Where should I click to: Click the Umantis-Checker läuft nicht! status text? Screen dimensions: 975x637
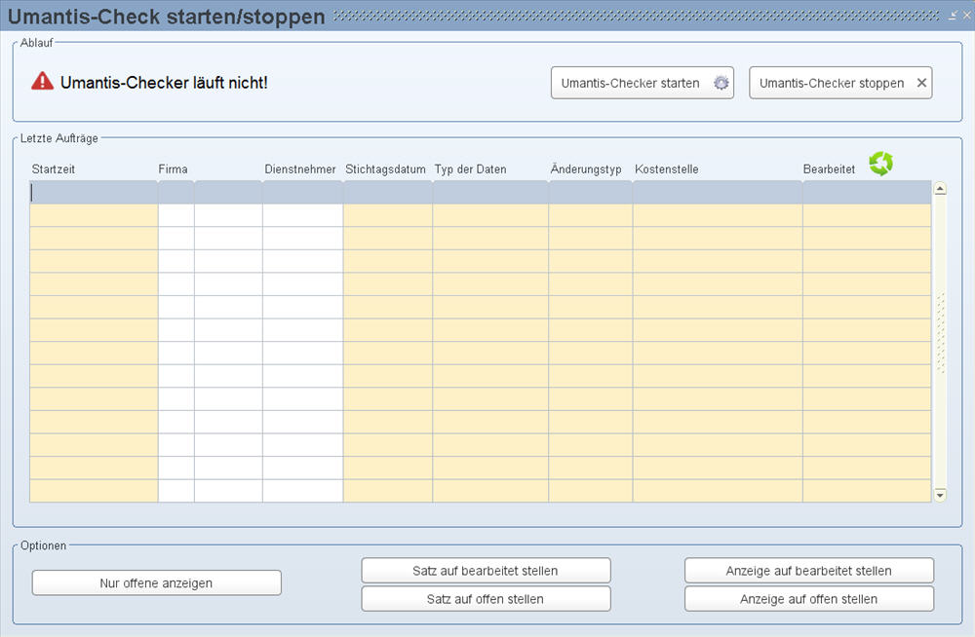coord(164,83)
